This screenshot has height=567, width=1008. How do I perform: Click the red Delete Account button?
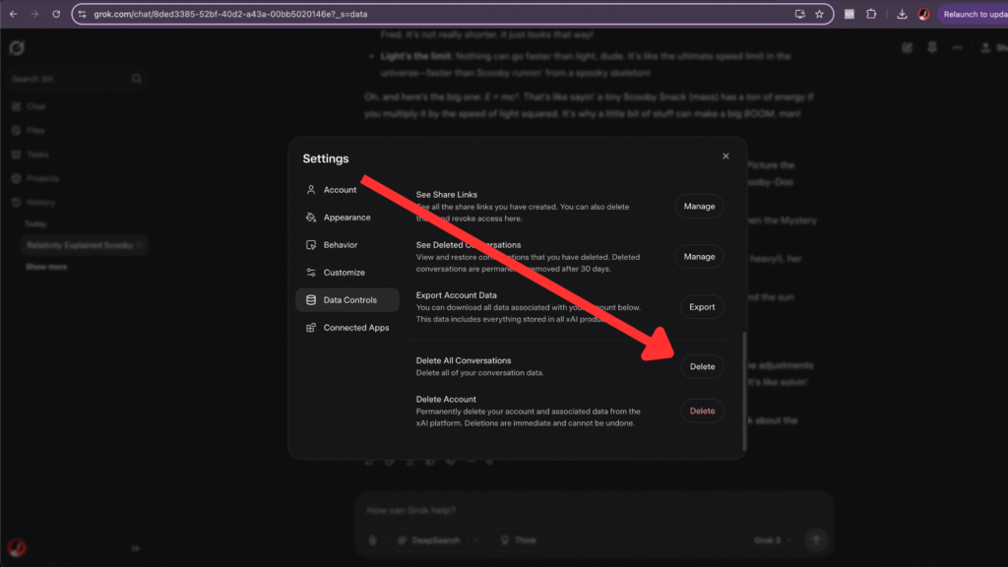click(x=702, y=410)
